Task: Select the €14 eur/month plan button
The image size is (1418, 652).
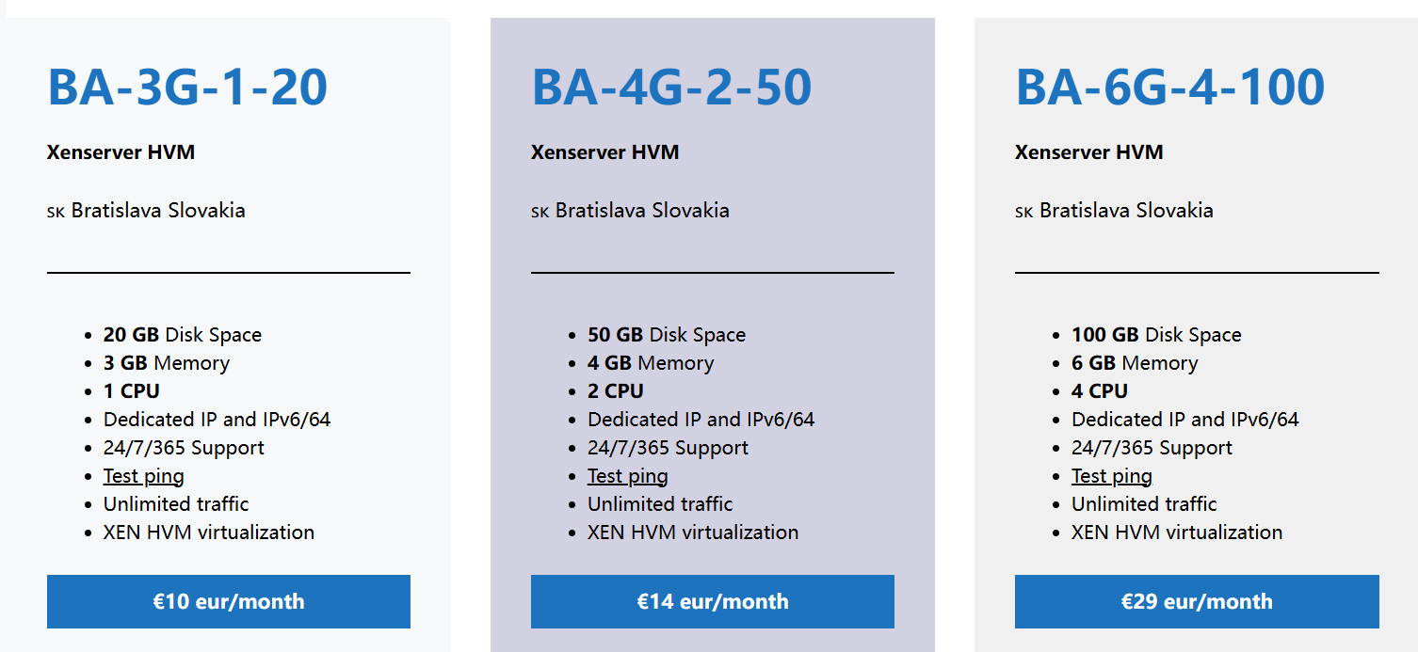Action: [712, 601]
